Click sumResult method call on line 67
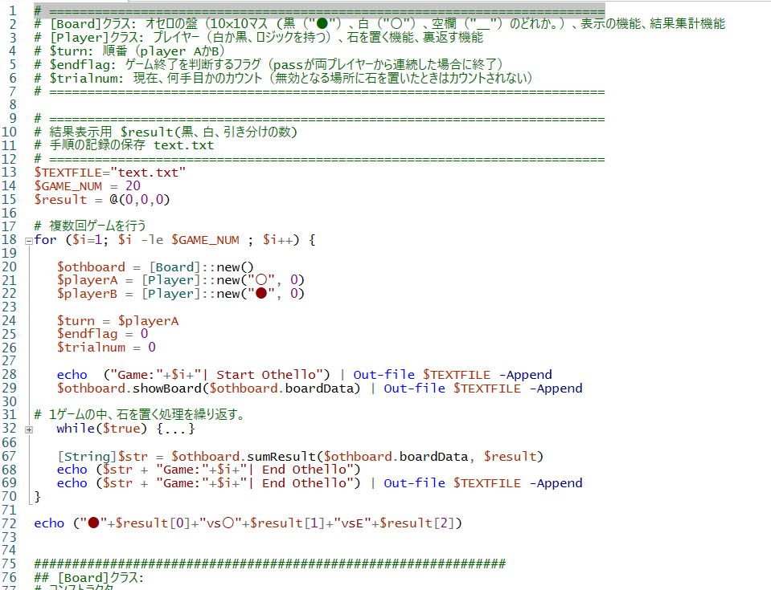Viewport: 771px width, 590px height. (x=285, y=457)
